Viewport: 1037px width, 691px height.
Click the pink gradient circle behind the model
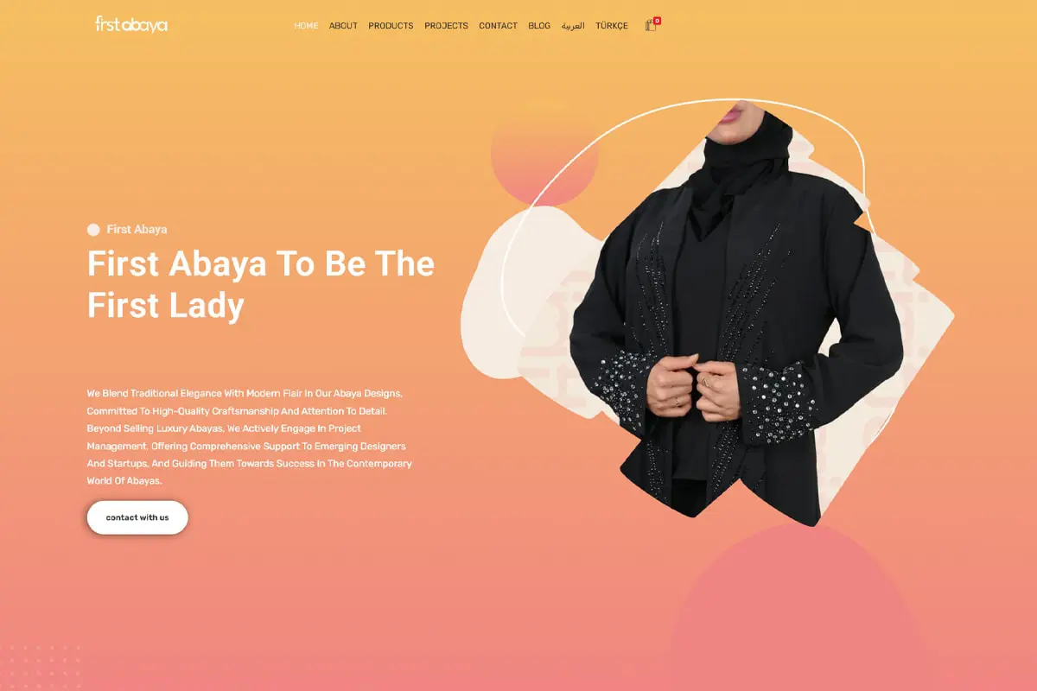(x=544, y=153)
